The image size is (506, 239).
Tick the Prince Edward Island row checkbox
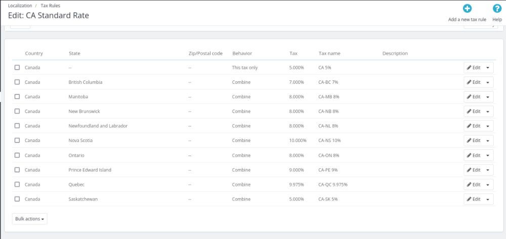(x=17, y=170)
